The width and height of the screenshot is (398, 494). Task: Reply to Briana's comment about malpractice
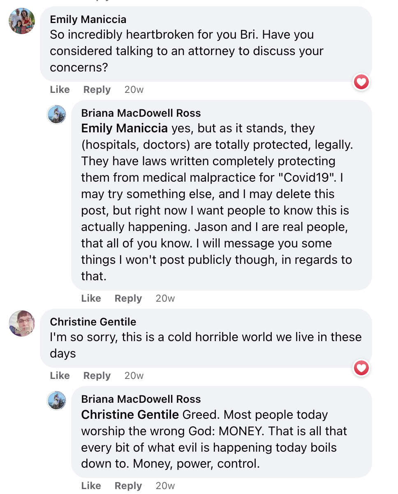(x=128, y=298)
